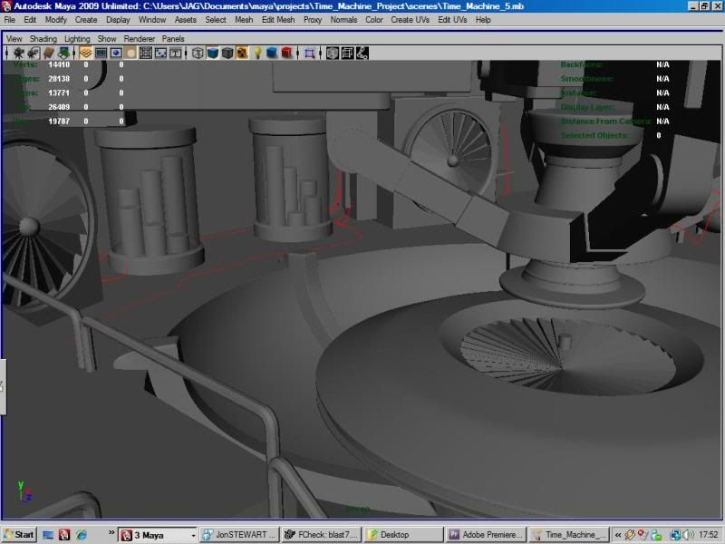The width and height of the screenshot is (725, 544).
Task: Click the Image Plane toolbar icon
Action: click(63, 53)
